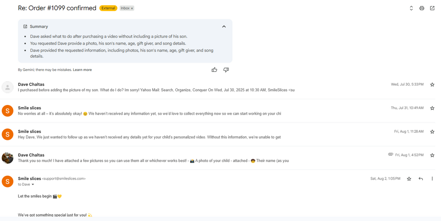Star the Thu, Jul 31 message
Viewport: 441px width, 221px height.
(x=432, y=108)
